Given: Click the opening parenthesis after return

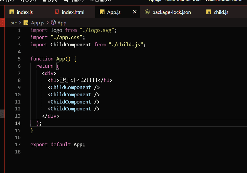Looking at the screenshot, I should point(58,66).
